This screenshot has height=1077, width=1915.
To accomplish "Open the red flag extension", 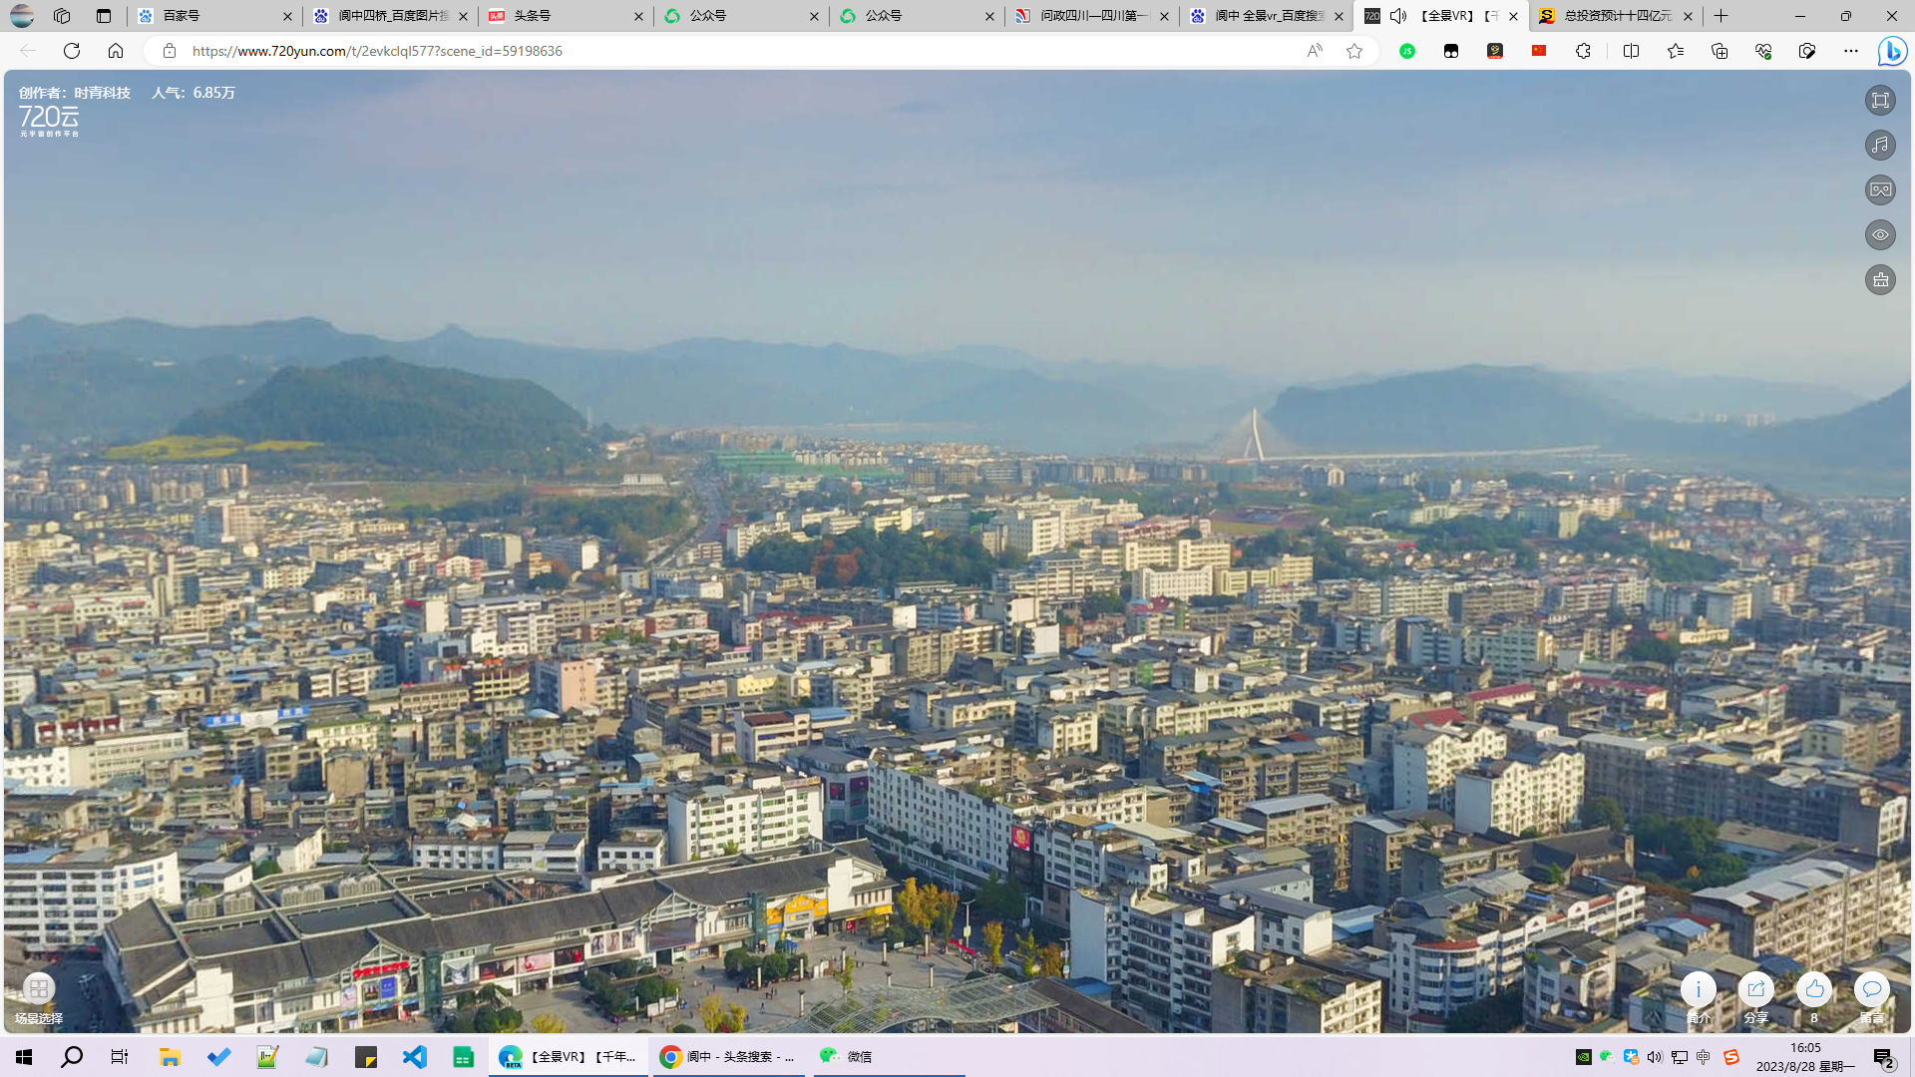I will click(x=1539, y=51).
